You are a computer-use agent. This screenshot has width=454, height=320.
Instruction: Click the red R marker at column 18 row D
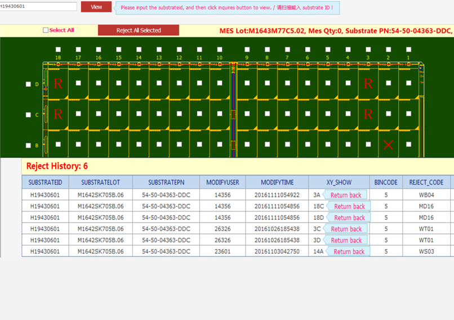point(58,84)
